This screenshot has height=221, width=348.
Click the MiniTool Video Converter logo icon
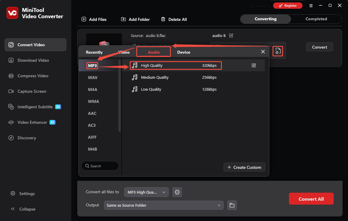(13, 13)
